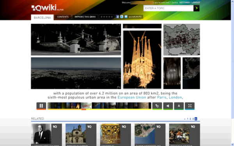Image resolution: width=234 pixels, height=146 pixels.
Task: Share this Qwiki by email icon
Action: (126, 17)
